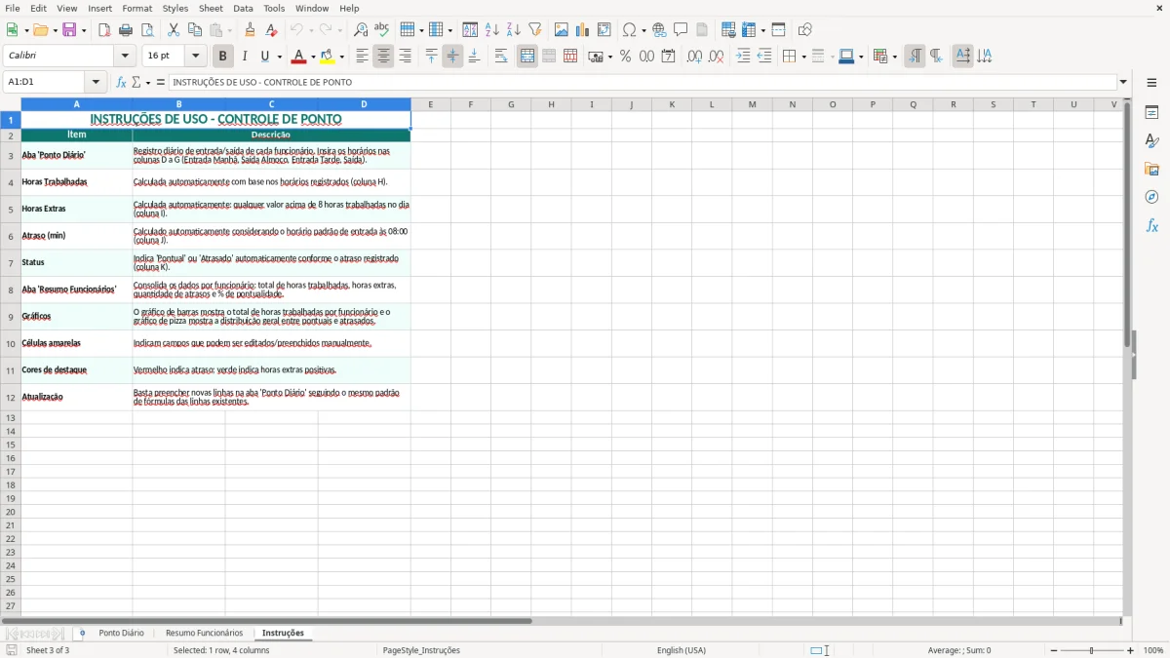The width and height of the screenshot is (1170, 658).
Task: Insert an image
Action: point(562,30)
